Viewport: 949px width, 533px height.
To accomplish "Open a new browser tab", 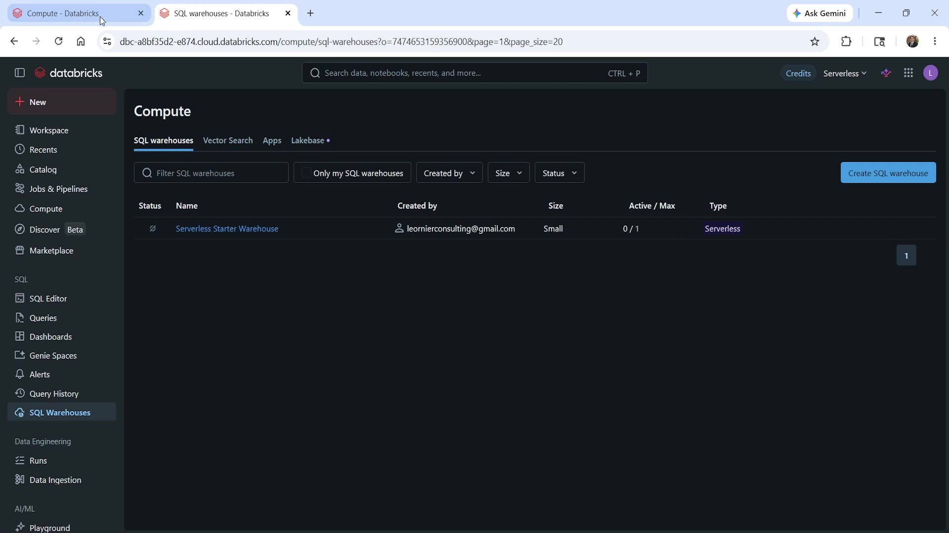I will 310,13.
